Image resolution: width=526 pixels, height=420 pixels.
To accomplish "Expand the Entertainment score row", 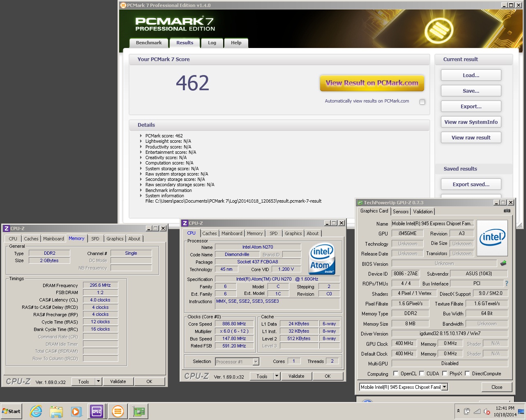I will (x=141, y=152).
